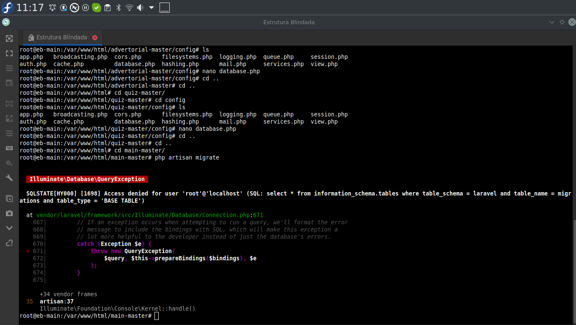Click 'cd main-master/' command text
This screenshot has height=325, width=576.
(140, 150)
